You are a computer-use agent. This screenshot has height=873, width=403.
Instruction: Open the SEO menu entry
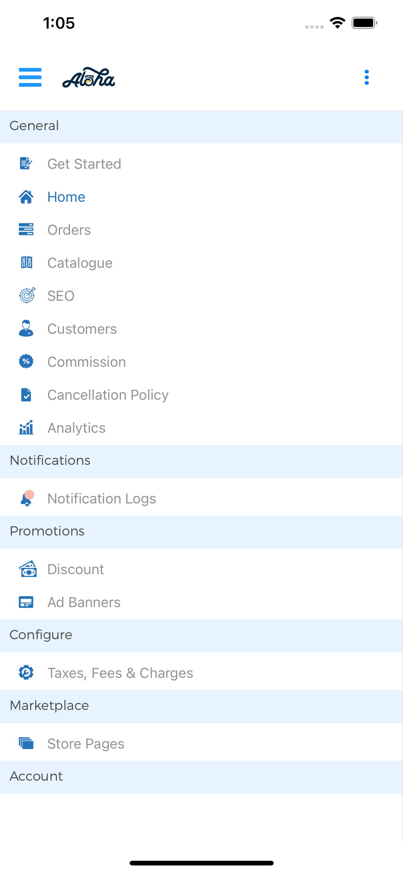coord(201,295)
